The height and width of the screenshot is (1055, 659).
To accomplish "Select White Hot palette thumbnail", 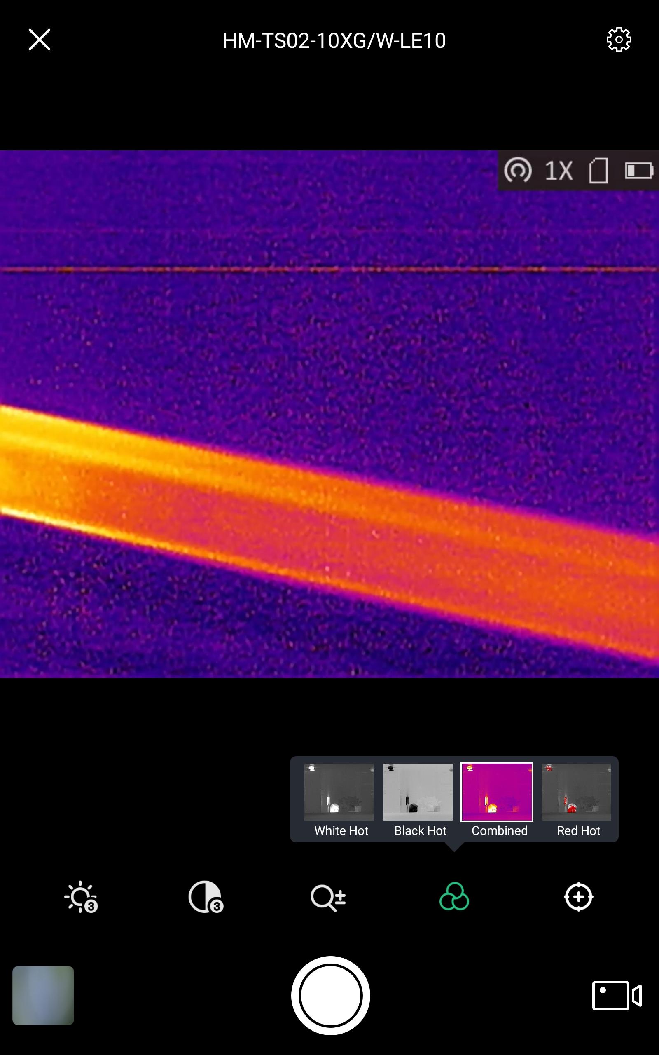I will point(339,792).
